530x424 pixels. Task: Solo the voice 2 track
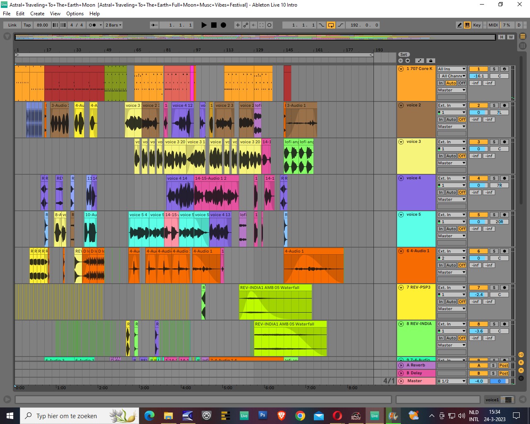[494, 106]
